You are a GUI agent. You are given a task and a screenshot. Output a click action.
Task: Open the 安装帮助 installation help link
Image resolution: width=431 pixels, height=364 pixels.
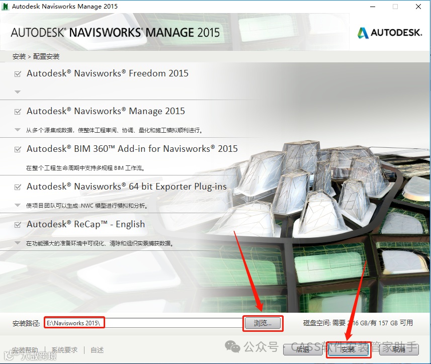25,350
